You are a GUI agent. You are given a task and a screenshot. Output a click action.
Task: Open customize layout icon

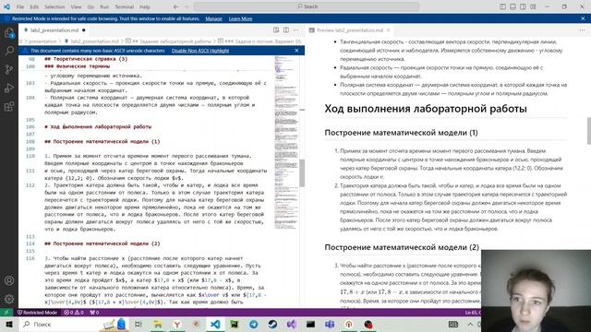point(533,6)
